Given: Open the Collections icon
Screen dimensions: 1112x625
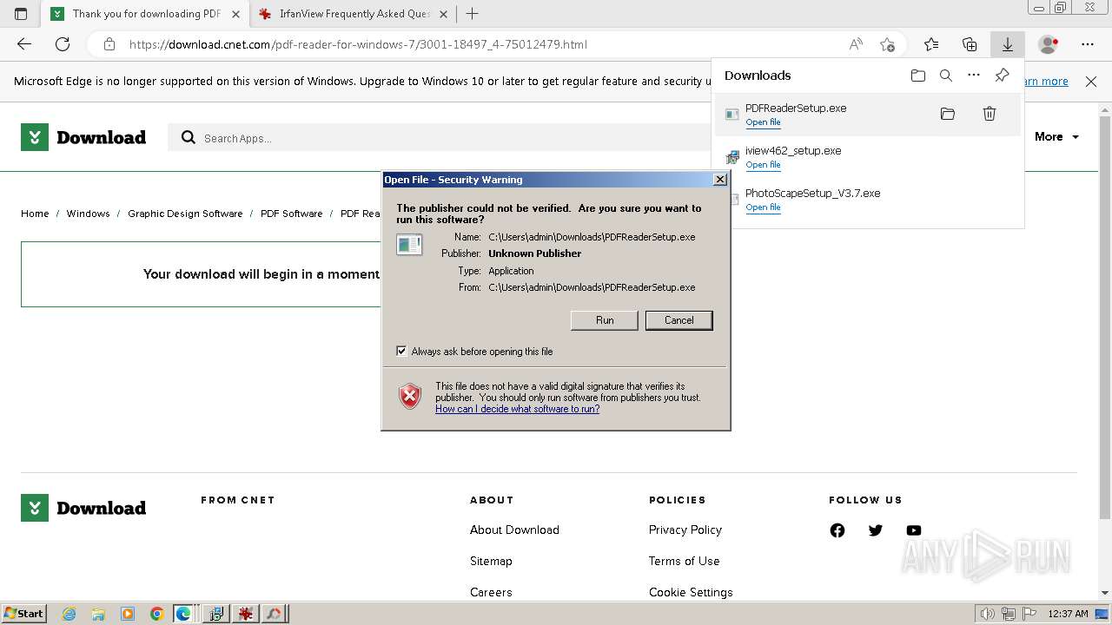Looking at the screenshot, I should (970, 44).
